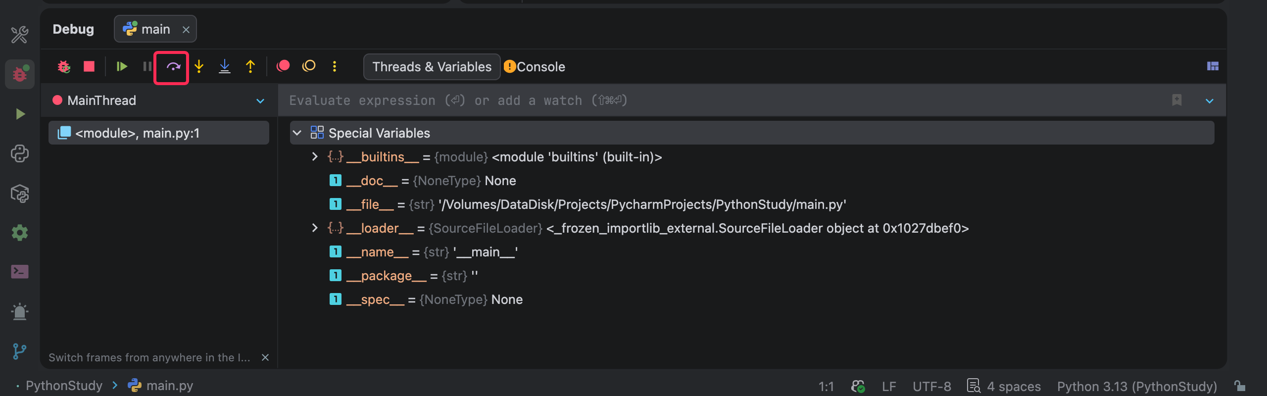Click Python 3.13 interpreter in status bar
1267x396 pixels.
[1136, 386]
